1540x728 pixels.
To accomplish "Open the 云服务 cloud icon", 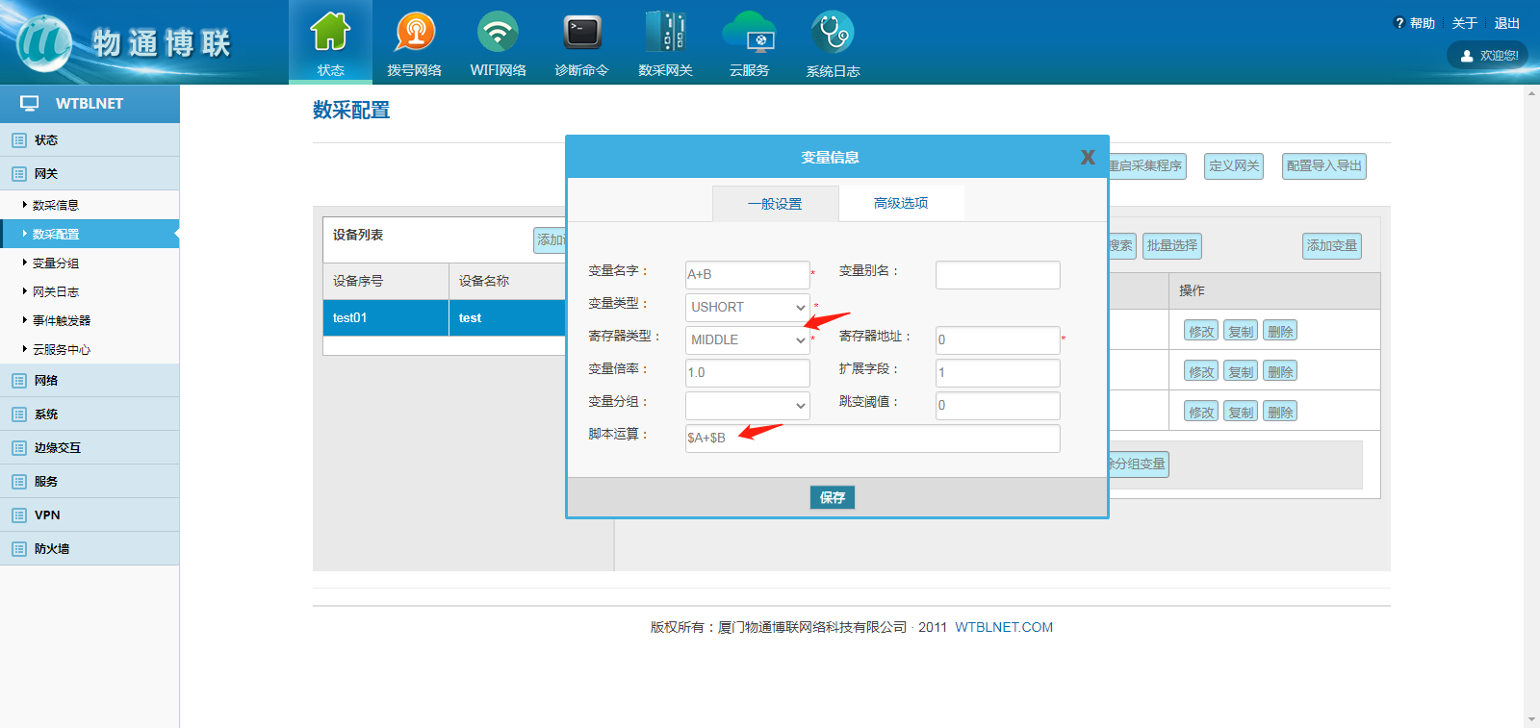I will 749,32.
